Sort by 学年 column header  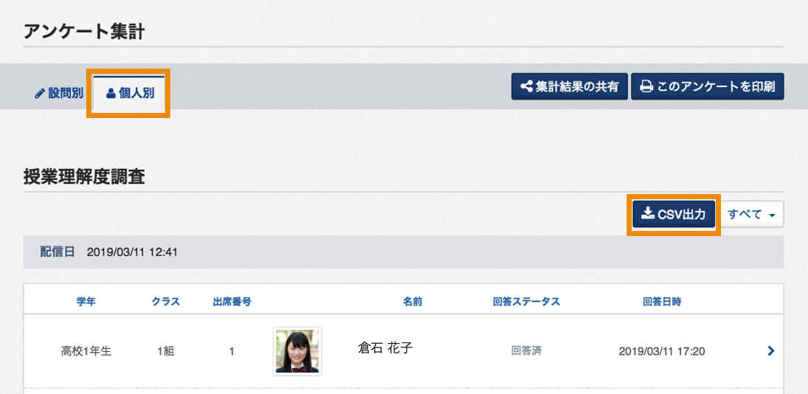pos(86,302)
